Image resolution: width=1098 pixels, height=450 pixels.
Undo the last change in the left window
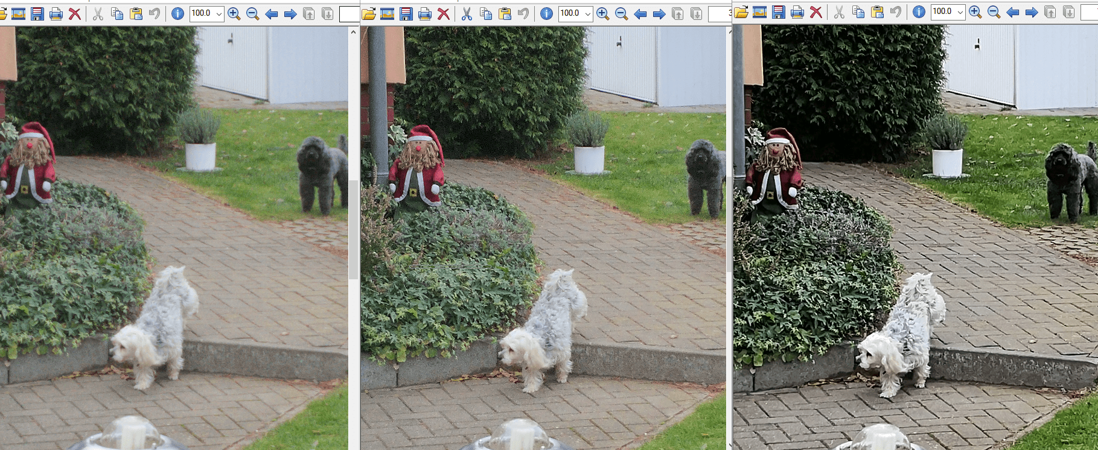155,13
